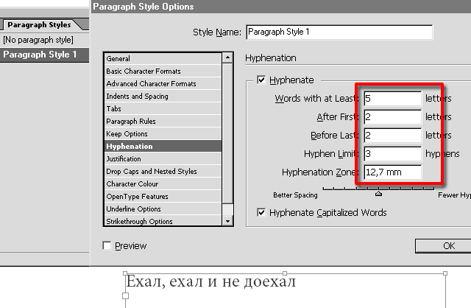Click the text frame's top-right handle
Viewport: 471px width, 308px height.
pos(445,273)
